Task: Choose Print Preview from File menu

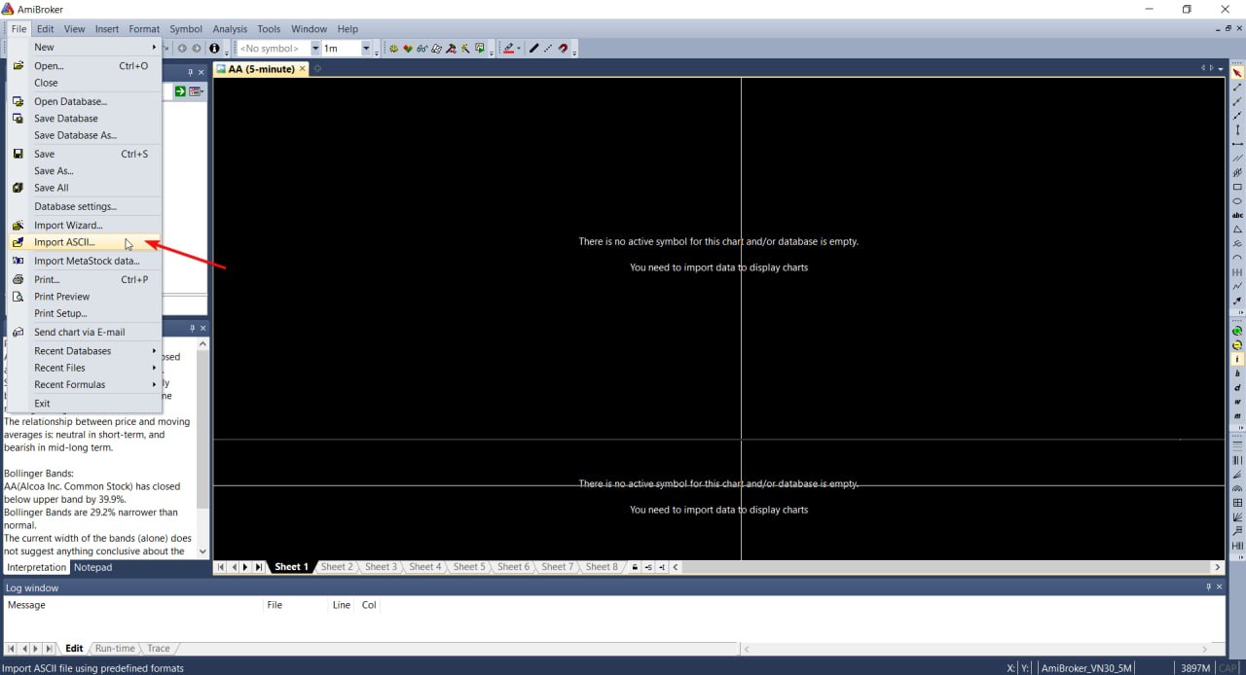Action: (x=85, y=297)
